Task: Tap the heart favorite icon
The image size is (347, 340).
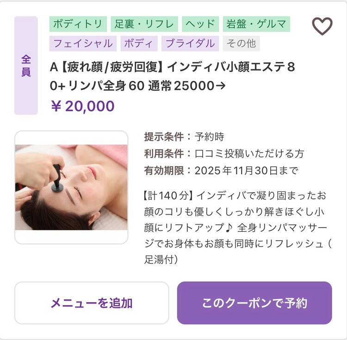Action: coord(322,26)
